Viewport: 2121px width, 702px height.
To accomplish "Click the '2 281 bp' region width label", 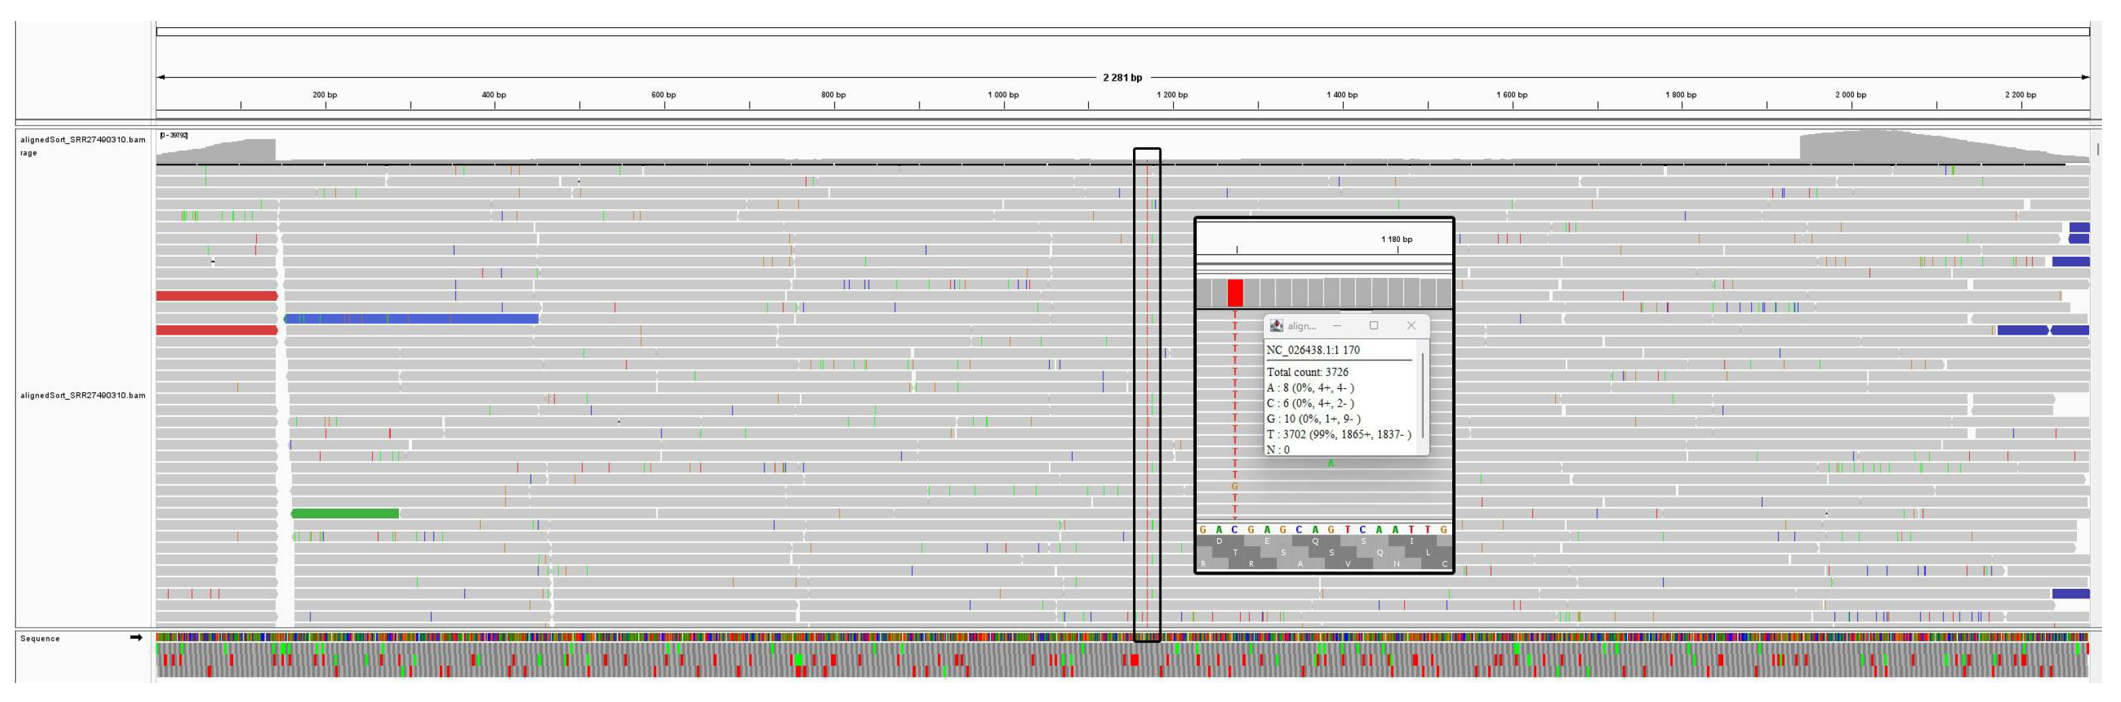I will point(1122,78).
